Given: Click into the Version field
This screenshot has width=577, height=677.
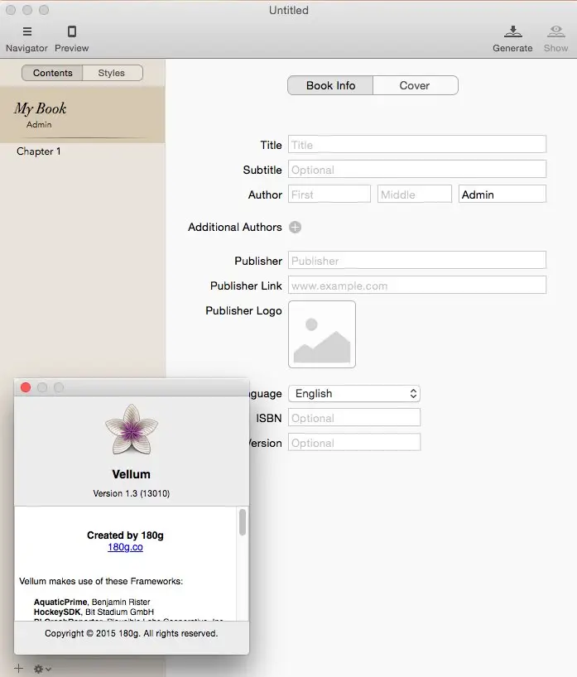Looking at the screenshot, I should (354, 443).
